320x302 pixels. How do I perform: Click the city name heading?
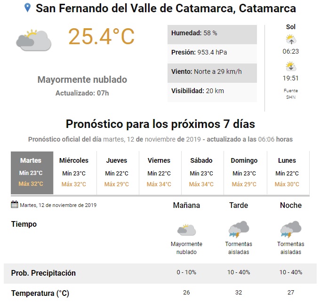[166, 8]
